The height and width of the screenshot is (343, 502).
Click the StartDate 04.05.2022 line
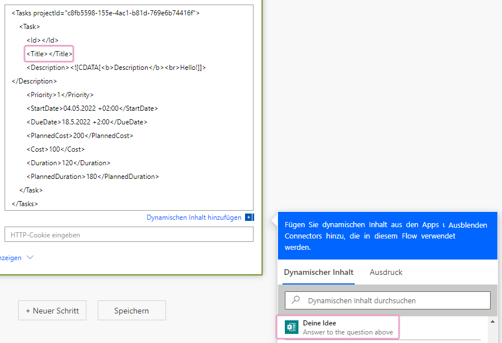coord(92,108)
